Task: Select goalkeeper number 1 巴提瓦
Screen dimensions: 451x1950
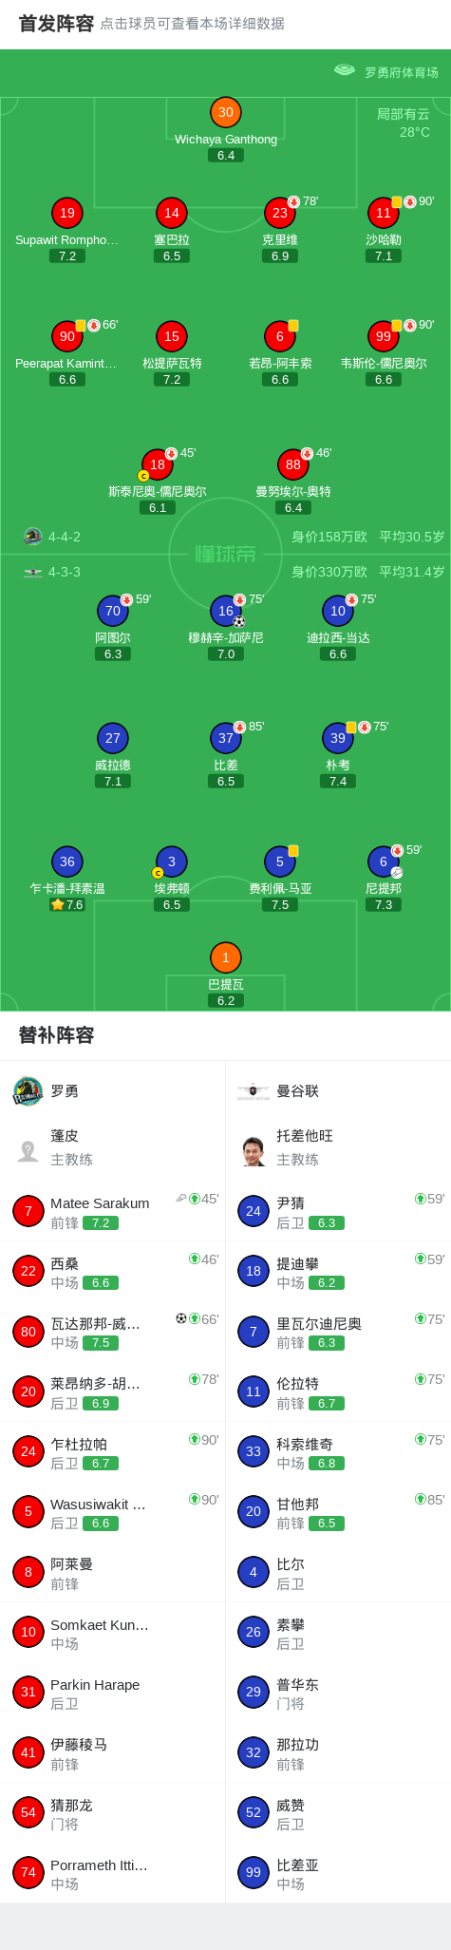Action: pyautogui.click(x=226, y=957)
